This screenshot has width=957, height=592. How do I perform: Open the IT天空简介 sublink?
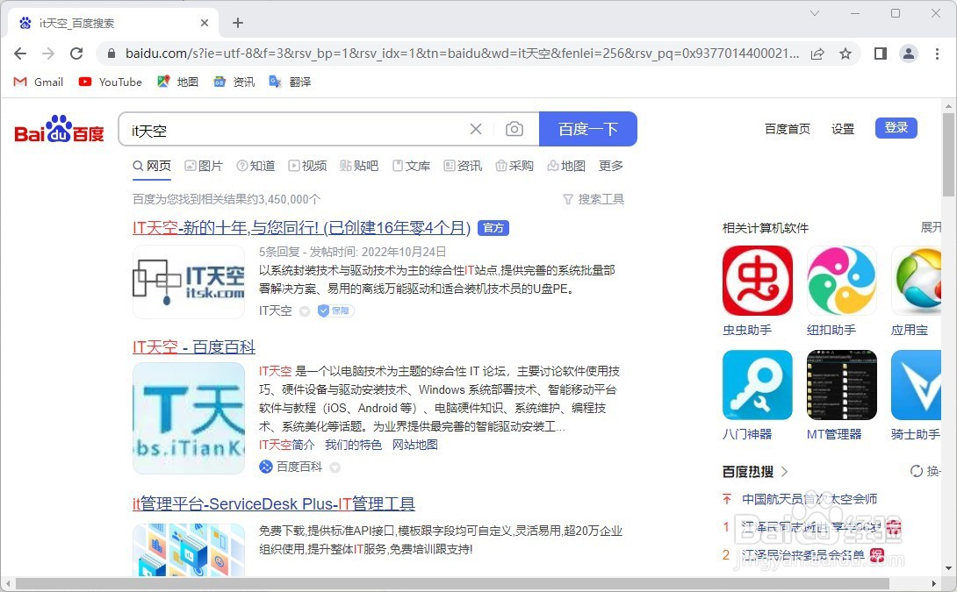[x=287, y=445]
